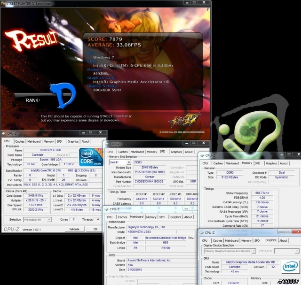Viewport: 301px width, 285px height.
Task: Click the Core Speed value 3466.9 MHz
Action: 36,196
